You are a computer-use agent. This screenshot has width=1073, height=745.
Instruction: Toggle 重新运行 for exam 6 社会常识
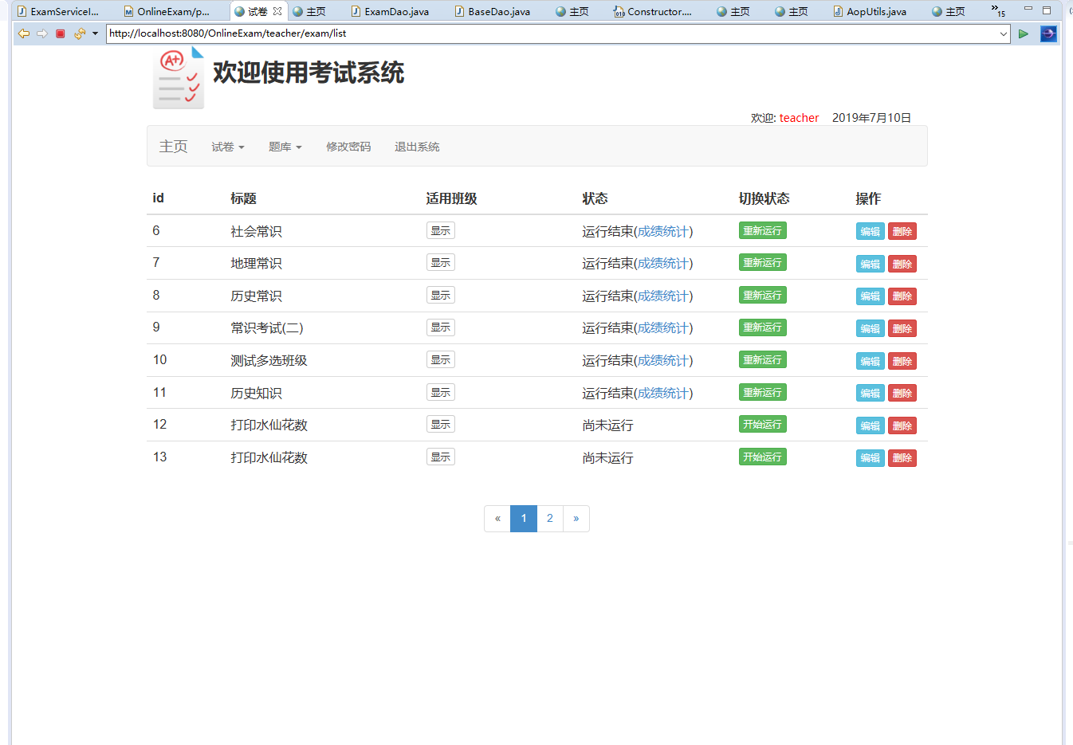762,229
